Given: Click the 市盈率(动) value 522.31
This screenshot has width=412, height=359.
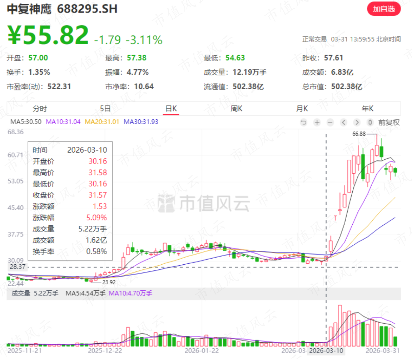Looking at the screenshot, I should 59,87.
